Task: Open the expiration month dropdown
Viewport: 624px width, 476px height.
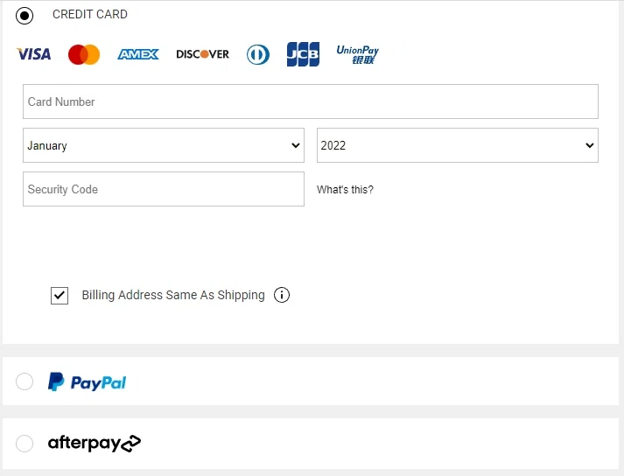Action: pyautogui.click(x=164, y=145)
